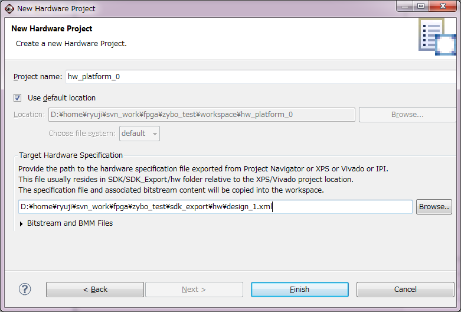
Task: Click the disabled Location path field
Action: [202, 115]
